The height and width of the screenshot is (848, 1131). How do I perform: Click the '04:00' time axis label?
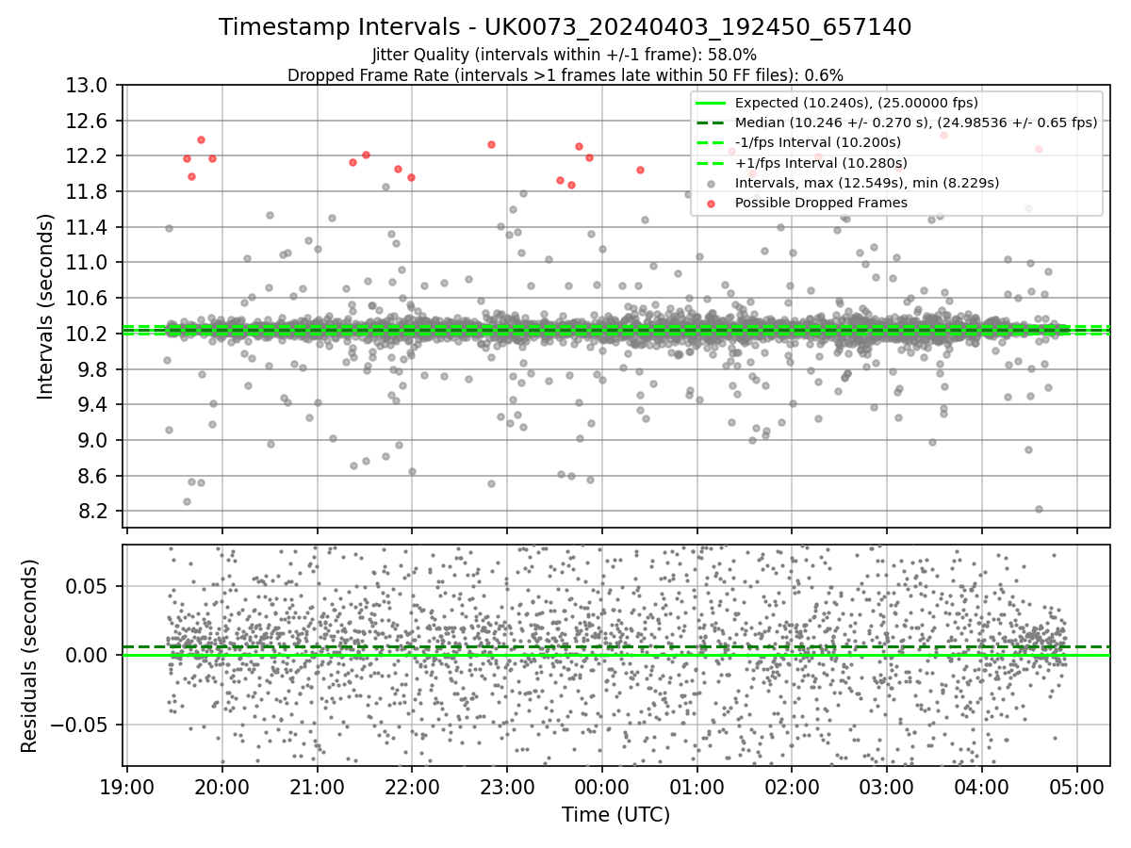pos(982,787)
